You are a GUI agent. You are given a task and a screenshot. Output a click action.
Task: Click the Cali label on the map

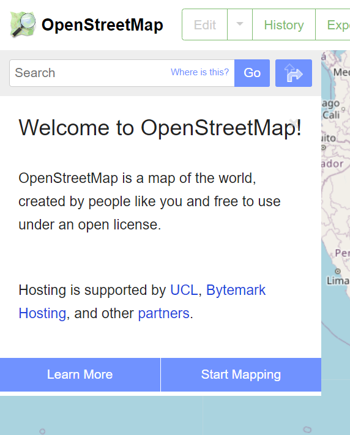coord(331,115)
